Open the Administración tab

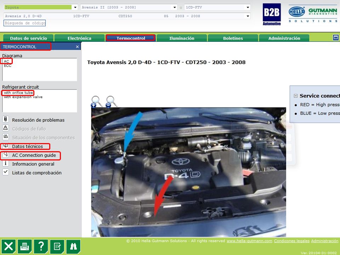pyautogui.click(x=284, y=38)
